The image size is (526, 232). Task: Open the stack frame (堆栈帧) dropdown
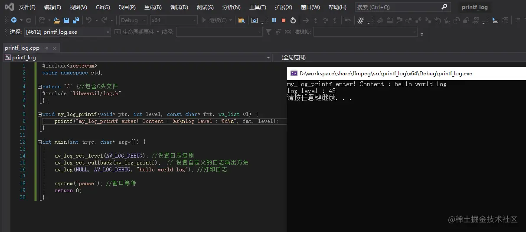pyautogui.click(x=365, y=32)
